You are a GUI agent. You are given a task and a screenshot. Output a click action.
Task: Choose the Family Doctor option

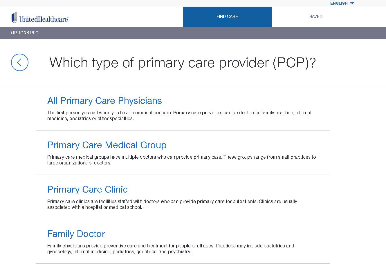point(76,234)
